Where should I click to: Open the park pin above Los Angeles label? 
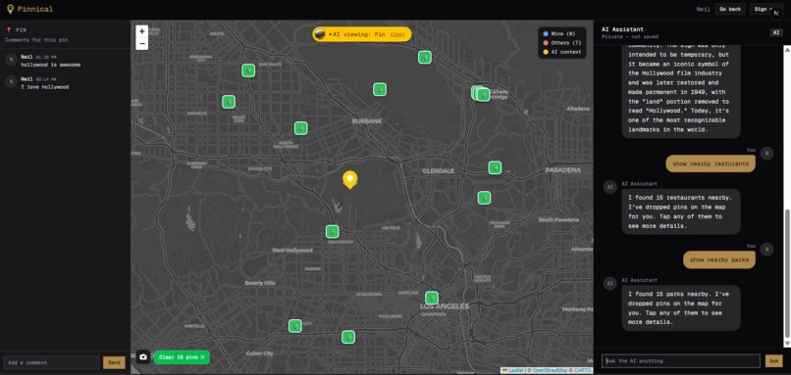tap(431, 298)
